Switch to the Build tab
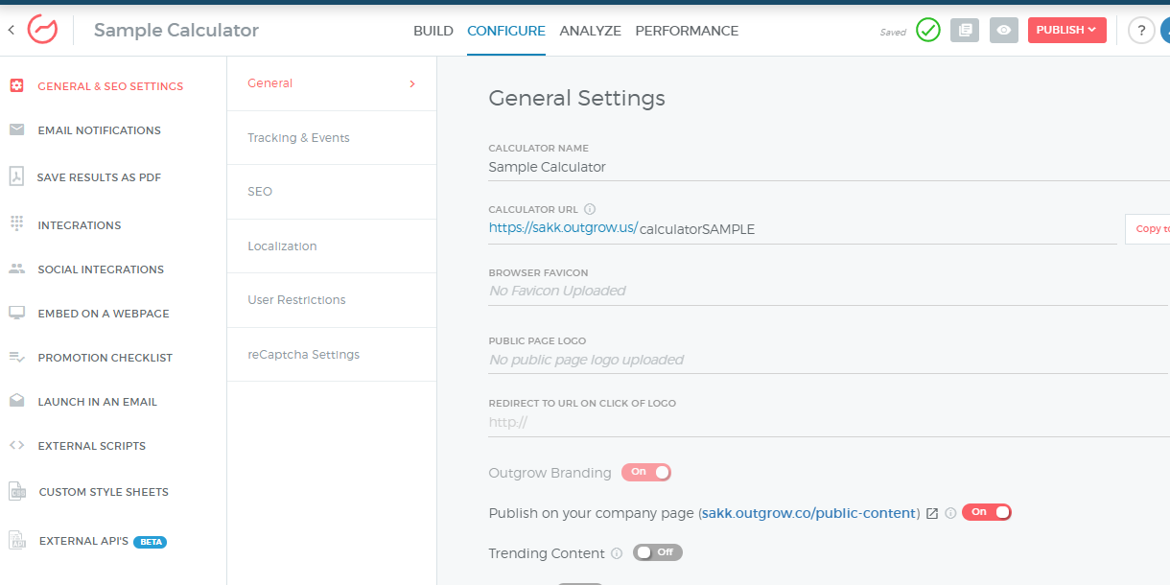The width and height of the screenshot is (1170, 585). [433, 31]
